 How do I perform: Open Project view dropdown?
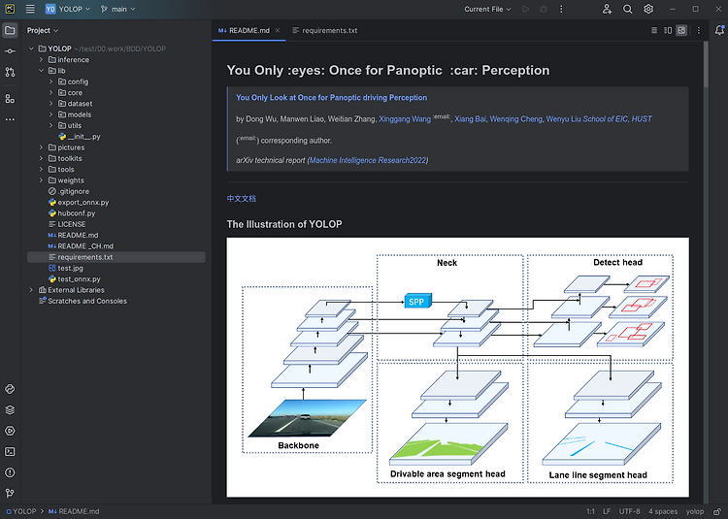[43, 30]
